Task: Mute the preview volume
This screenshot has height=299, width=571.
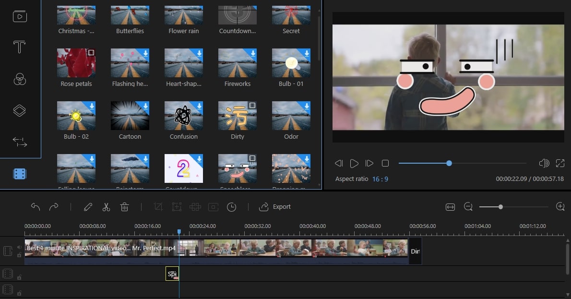Action: point(544,163)
